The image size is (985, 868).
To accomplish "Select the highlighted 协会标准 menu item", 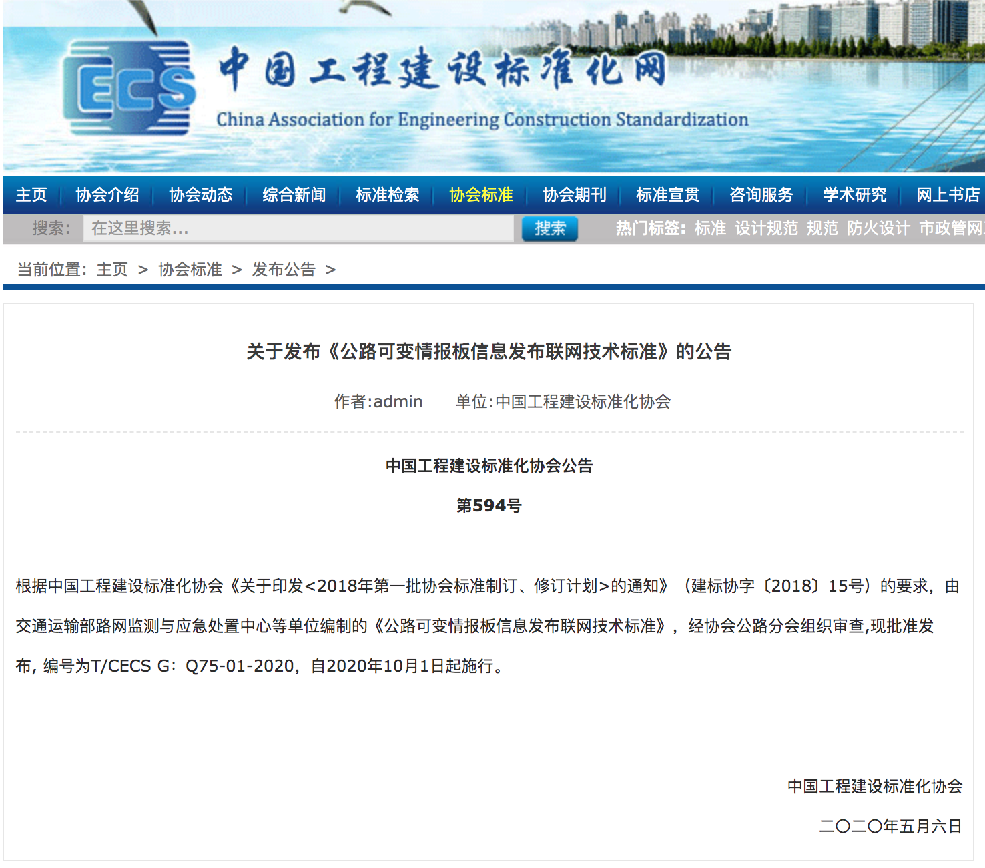I will [481, 195].
